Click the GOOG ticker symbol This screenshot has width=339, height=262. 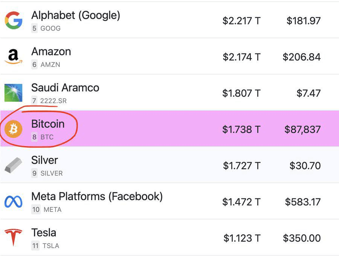[50, 28]
